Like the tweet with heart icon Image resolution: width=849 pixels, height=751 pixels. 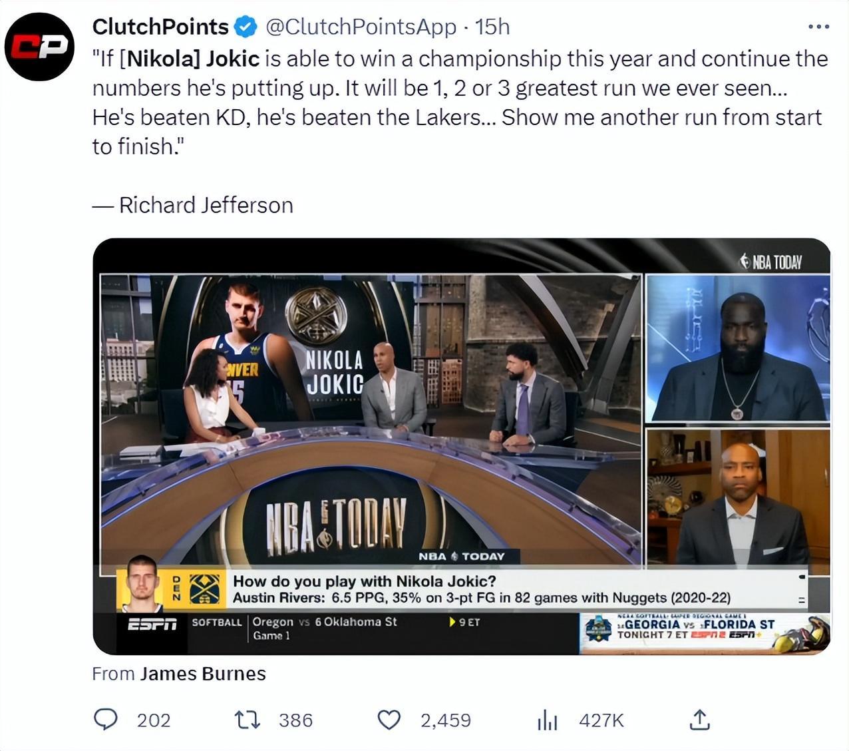pyautogui.click(x=389, y=720)
